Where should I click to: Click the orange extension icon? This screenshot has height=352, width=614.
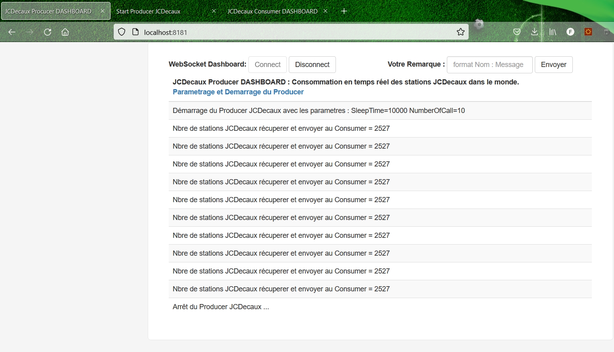tap(588, 32)
